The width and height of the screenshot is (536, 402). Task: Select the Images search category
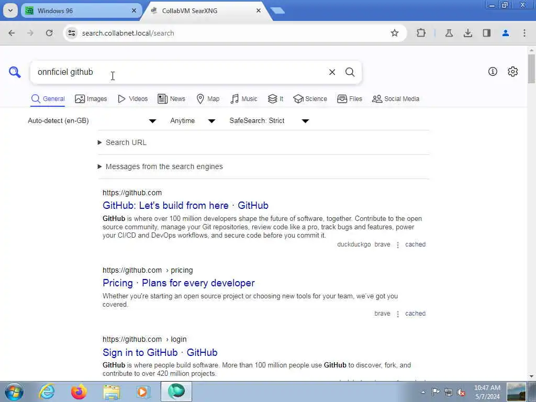pyautogui.click(x=91, y=99)
